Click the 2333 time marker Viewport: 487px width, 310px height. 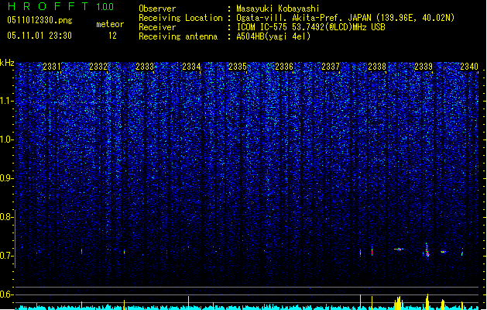(145, 66)
